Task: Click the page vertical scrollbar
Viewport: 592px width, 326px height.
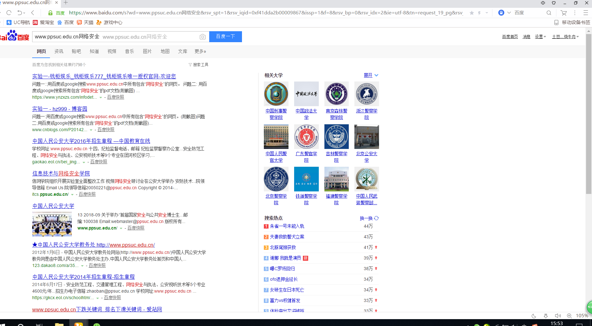Action: point(589,114)
